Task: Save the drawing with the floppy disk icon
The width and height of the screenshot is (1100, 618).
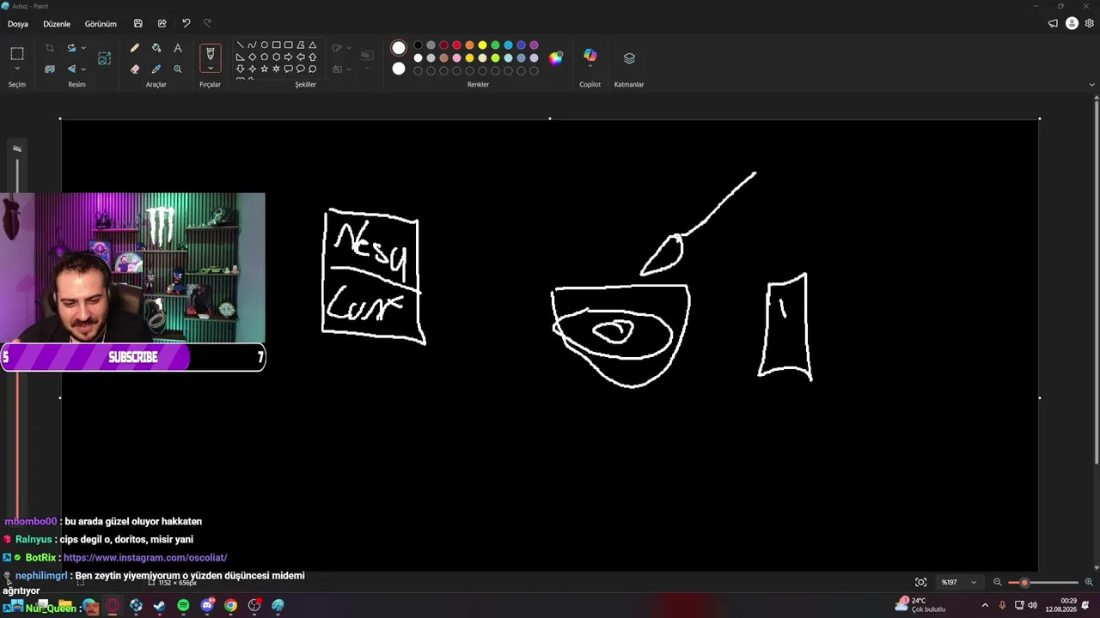Action: pos(138,24)
